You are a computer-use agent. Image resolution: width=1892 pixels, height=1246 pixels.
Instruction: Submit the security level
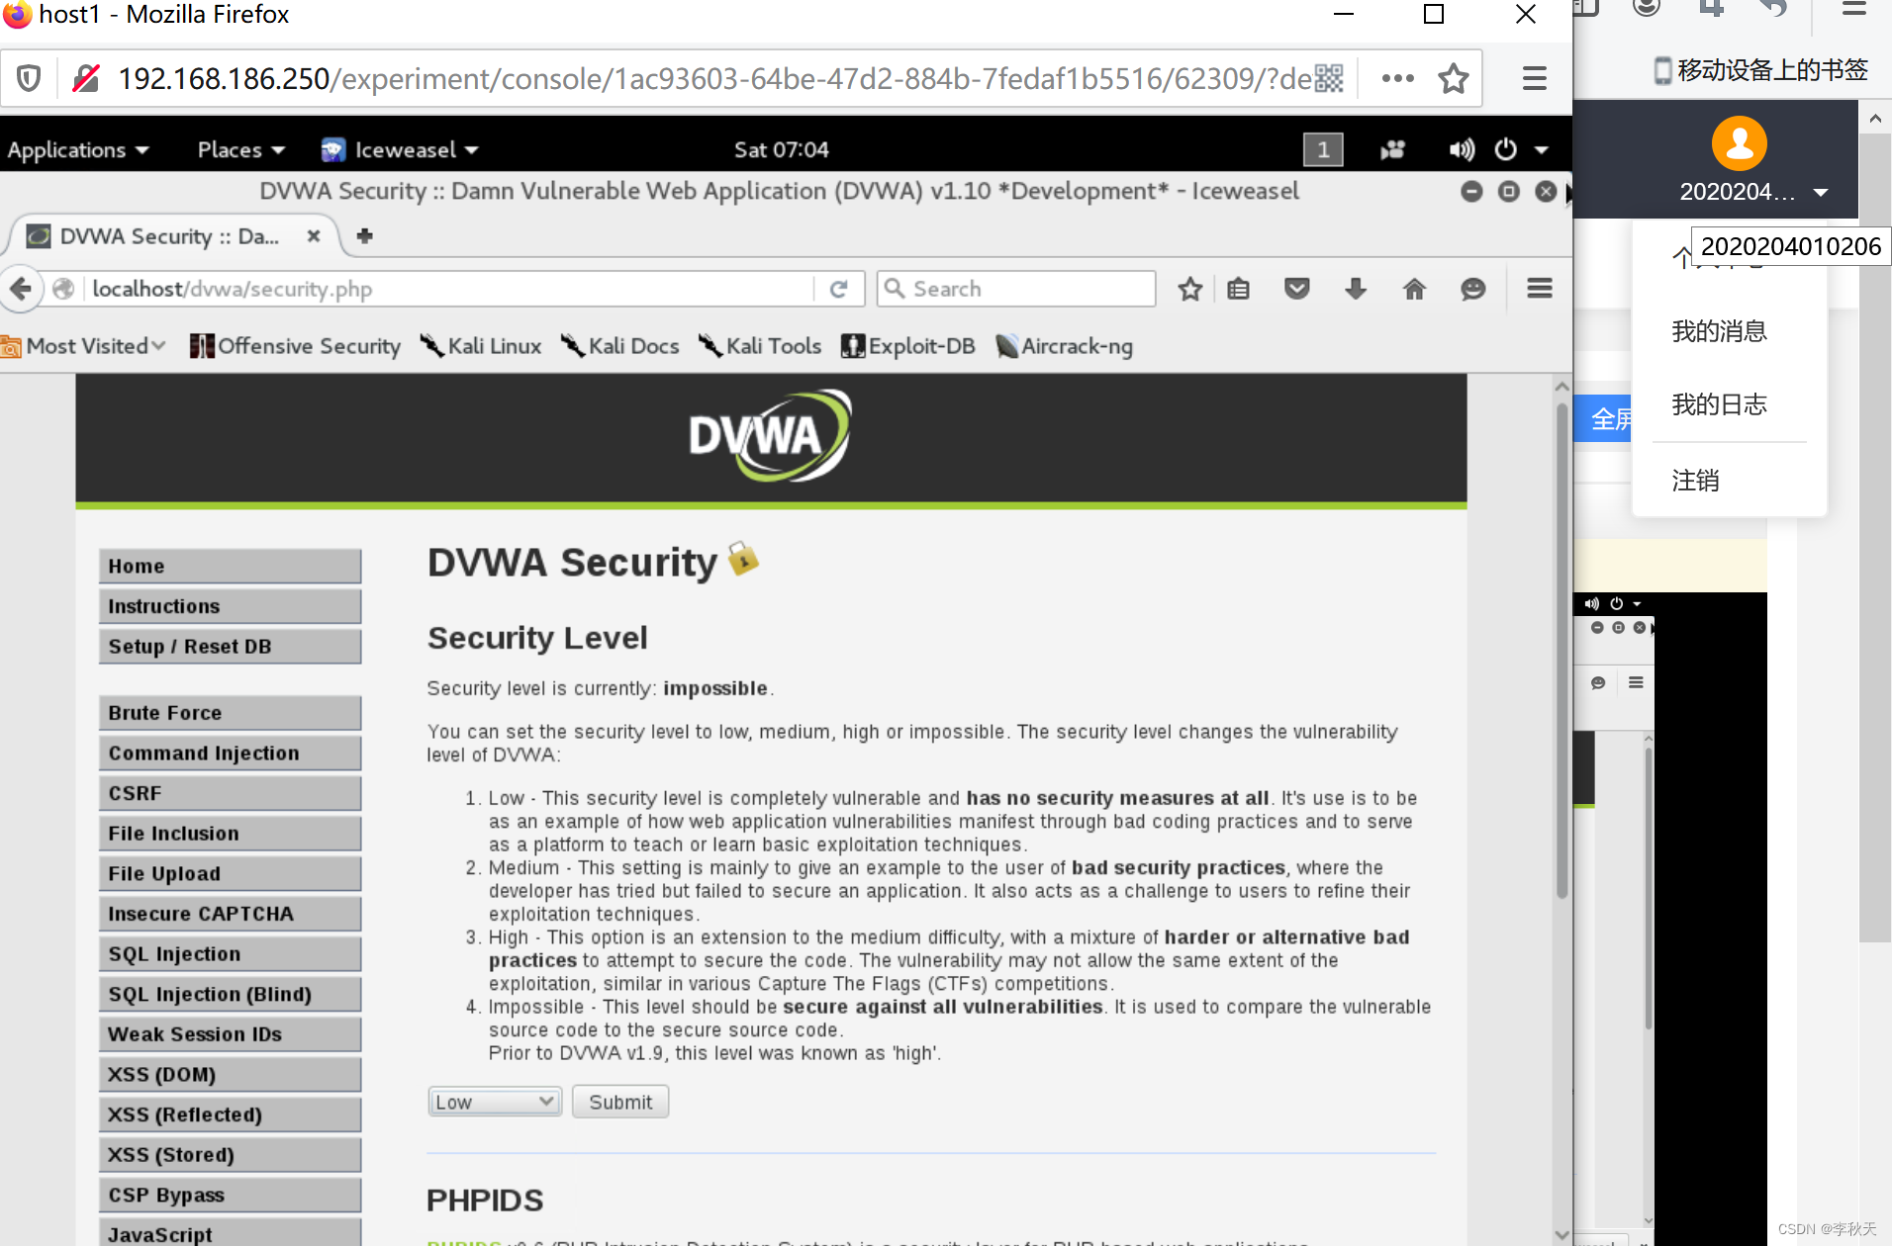pyautogui.click(x=620, y=1102)
